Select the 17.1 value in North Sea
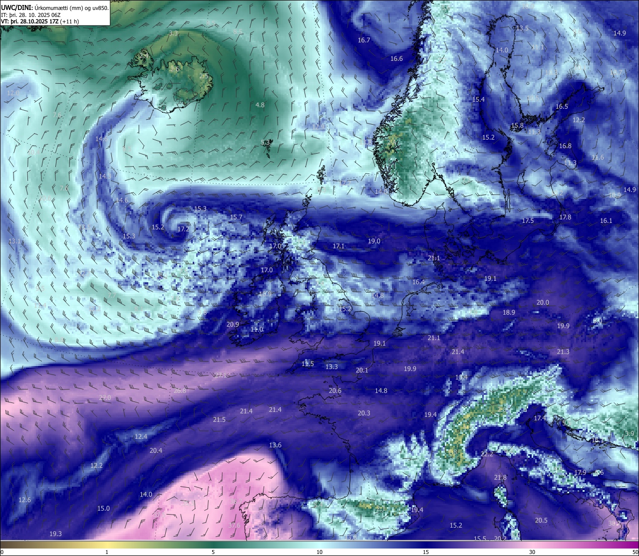The width and height of the screenshot is (639, 556). [x=338, y=246]
